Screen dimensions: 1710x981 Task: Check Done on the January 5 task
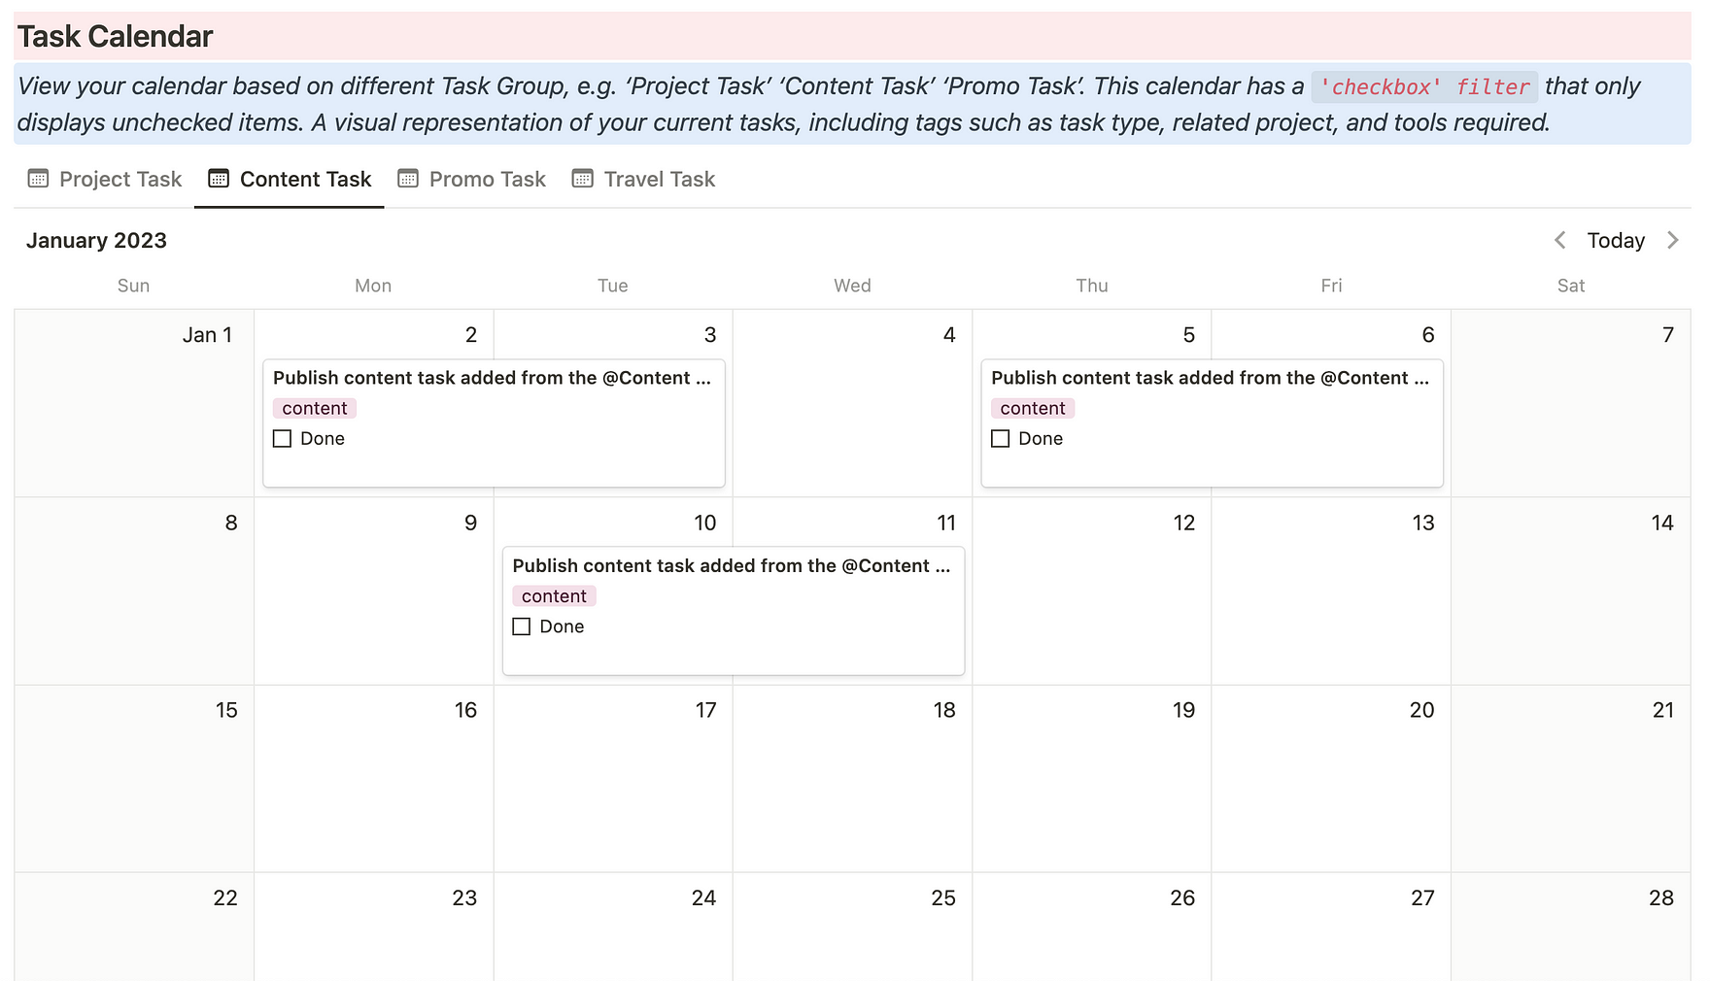click(x=1001, y=439)
